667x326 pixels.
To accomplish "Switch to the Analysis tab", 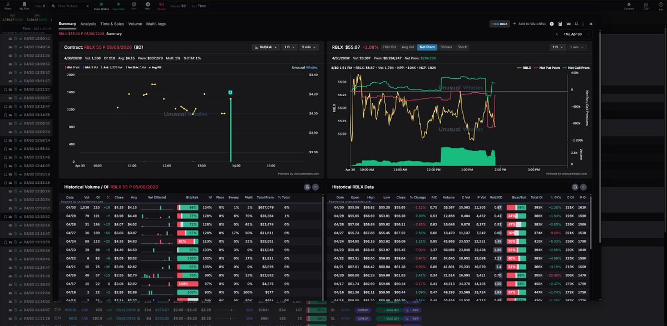I will 88,24.
